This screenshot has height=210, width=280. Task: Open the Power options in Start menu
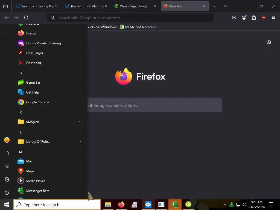click(x=7, y=192)
